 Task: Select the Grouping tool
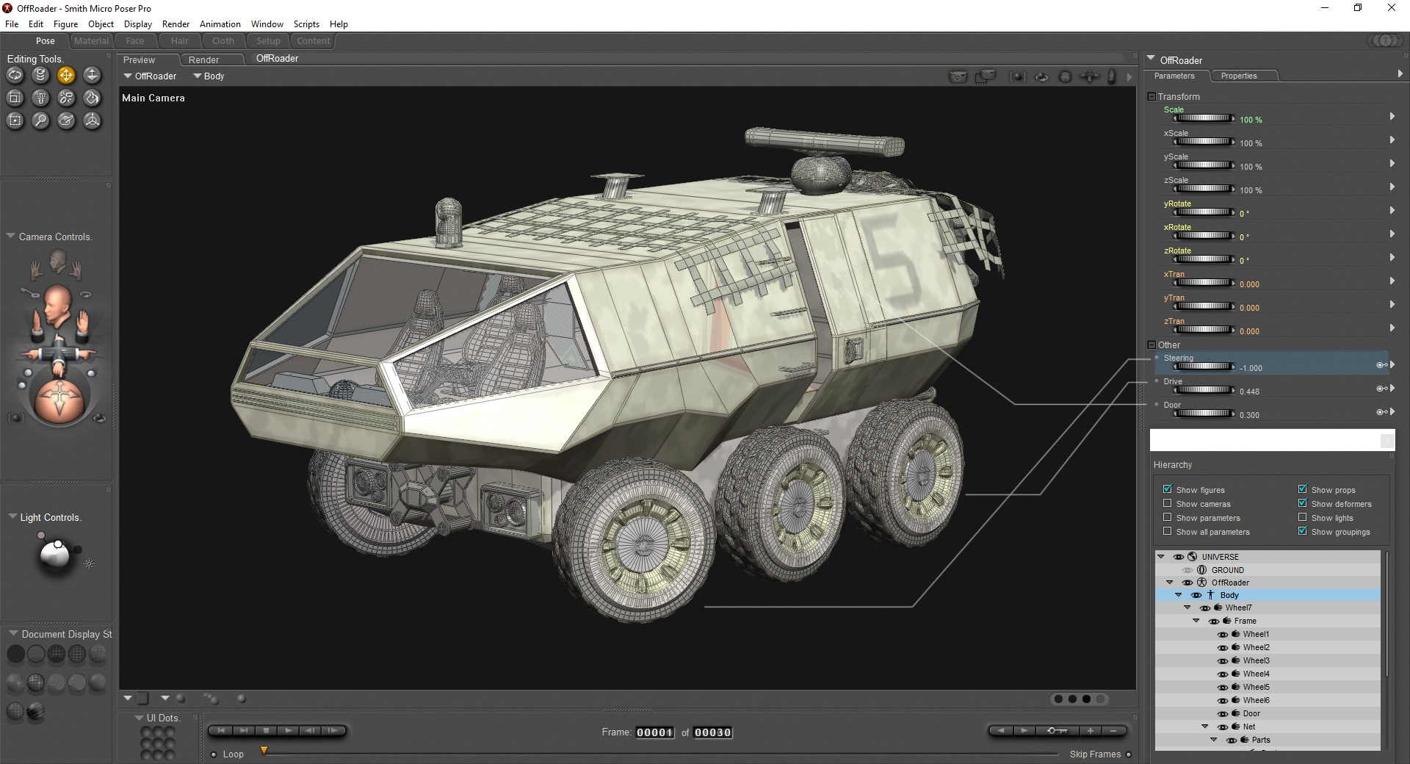pos(15,120)
